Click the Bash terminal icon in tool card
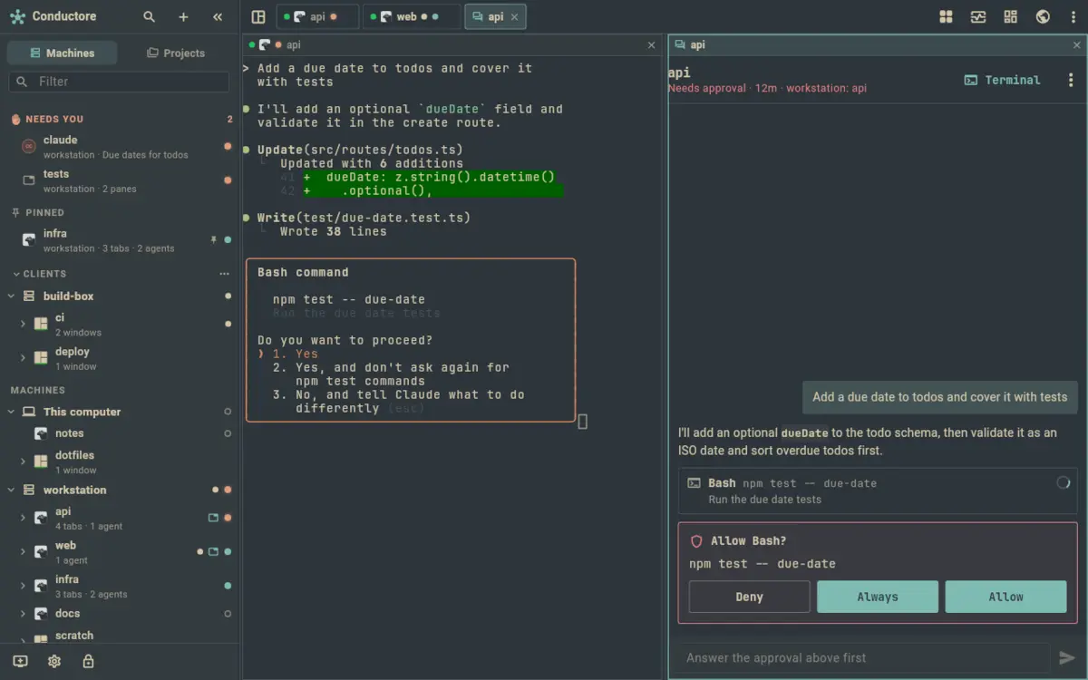1088x680 pixels. tap(695, 483)
